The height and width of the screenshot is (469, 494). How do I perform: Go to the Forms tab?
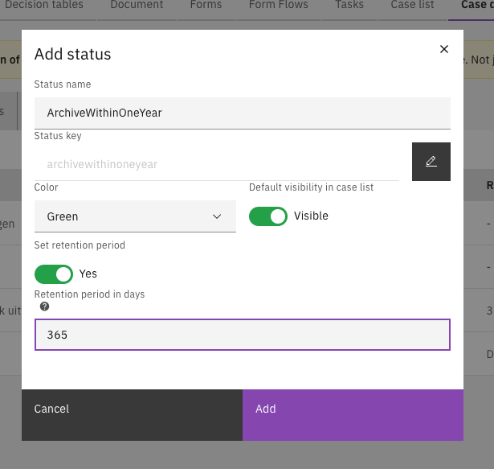[x=206, y=6]
